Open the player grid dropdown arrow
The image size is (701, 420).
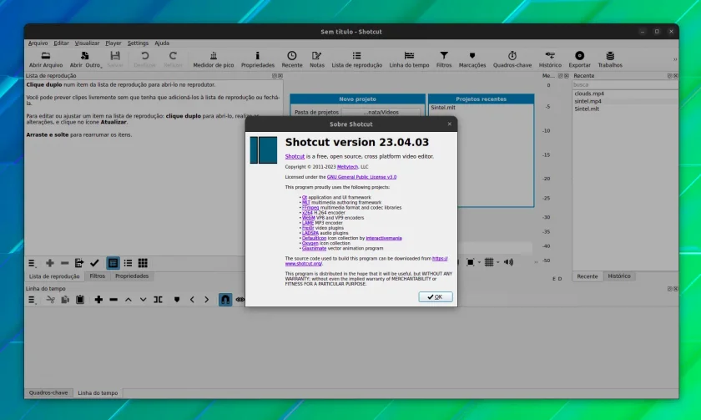tap(497, 262)
